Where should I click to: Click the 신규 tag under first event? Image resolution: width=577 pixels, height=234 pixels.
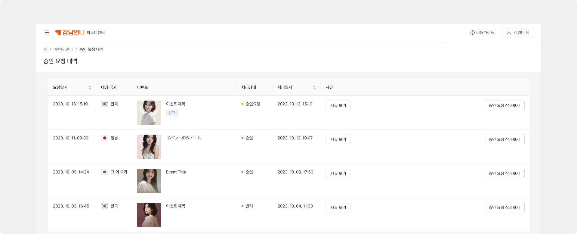(x=172, y=113)
